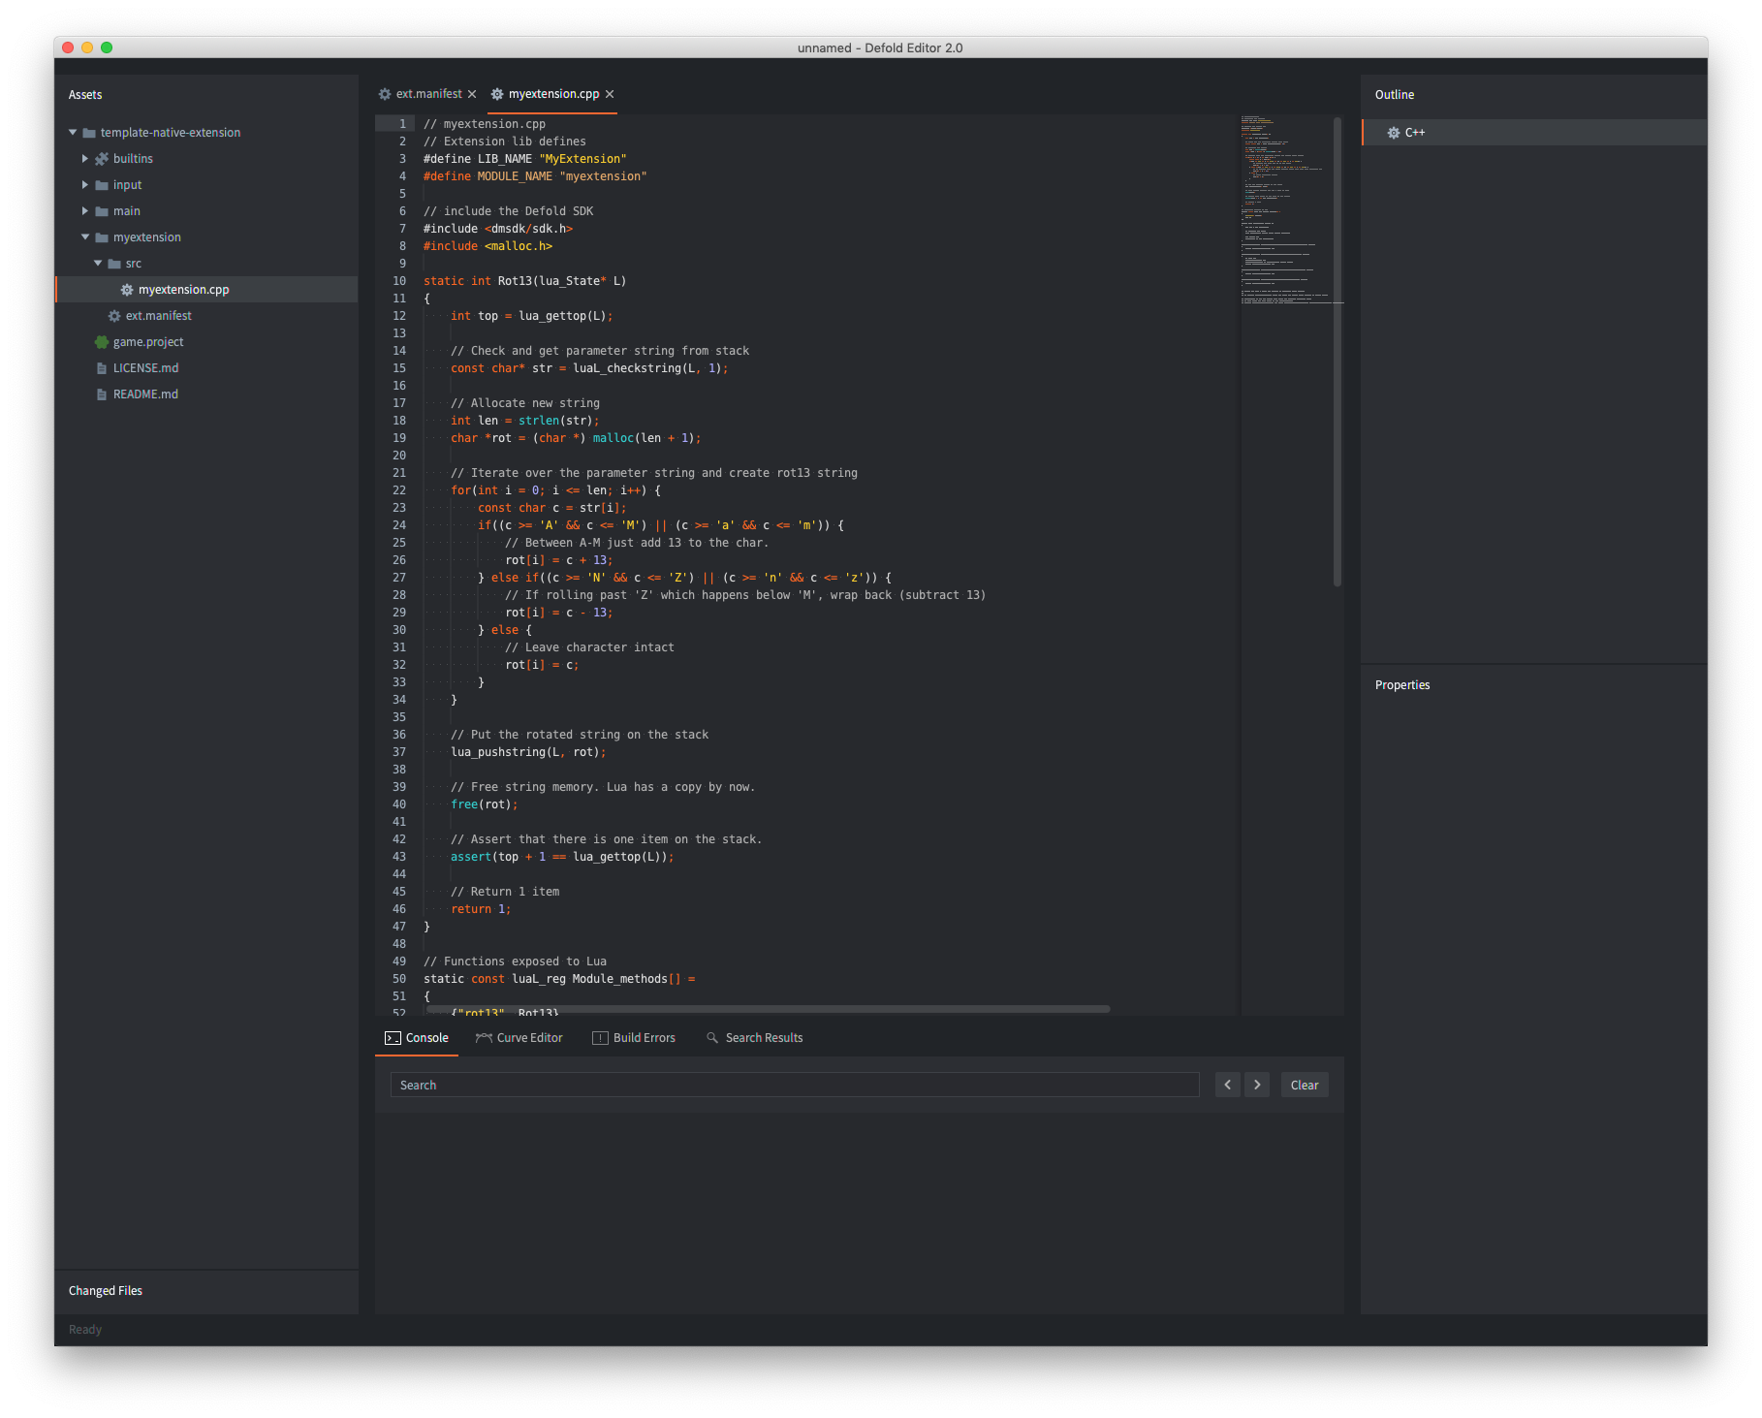Click the README.md document icon
This screenshot has height=1418, width=1762.
[x=102, y=394]
